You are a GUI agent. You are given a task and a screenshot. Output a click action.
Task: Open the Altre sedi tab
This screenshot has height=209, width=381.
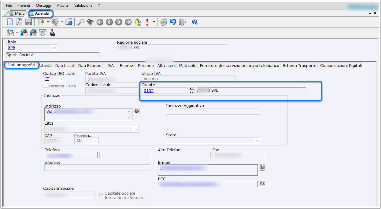(x=166, y=65)
